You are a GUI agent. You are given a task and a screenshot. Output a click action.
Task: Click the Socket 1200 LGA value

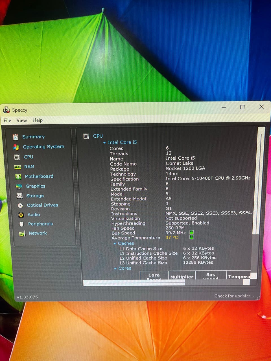click(x=185, y=168)
